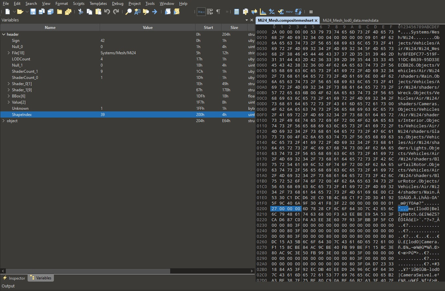Expand hidden toolbar items chevron
Viewport: 445px width, 291px height.
coord(227,12)
